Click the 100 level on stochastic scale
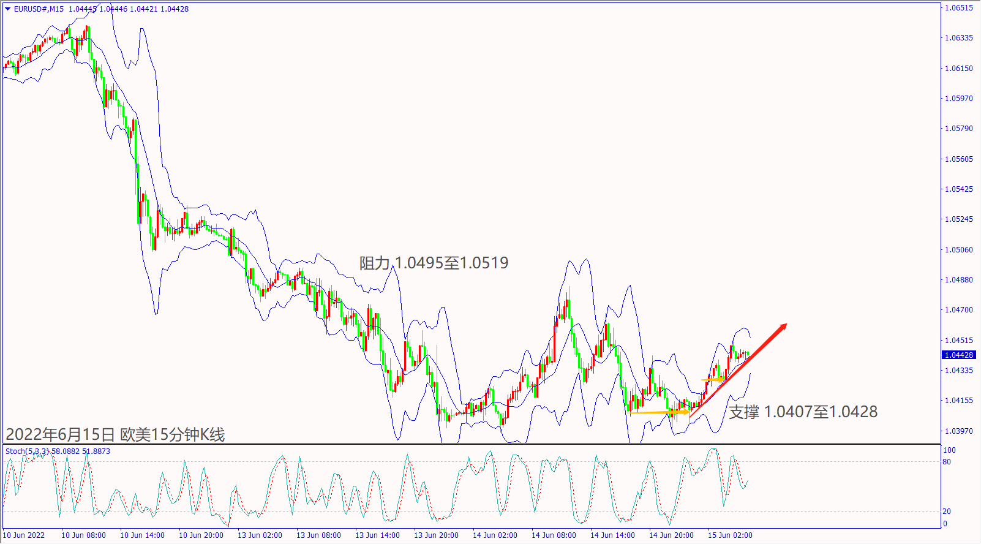Viewport: 981px width, 544px height. coord(949,450)
